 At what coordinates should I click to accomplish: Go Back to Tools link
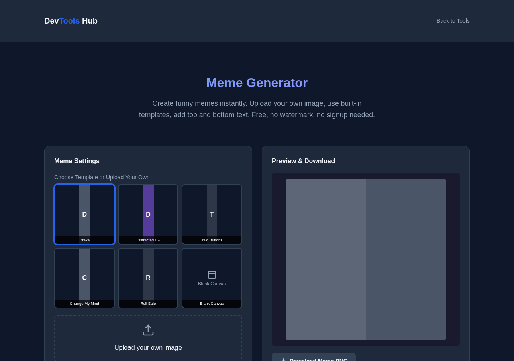(453, 21)
